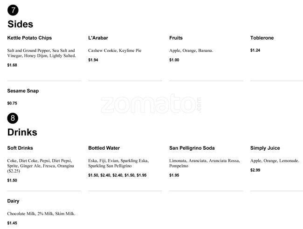Choose the Toblerone item title
The image size is (303, 229).
tap(262, 38)
